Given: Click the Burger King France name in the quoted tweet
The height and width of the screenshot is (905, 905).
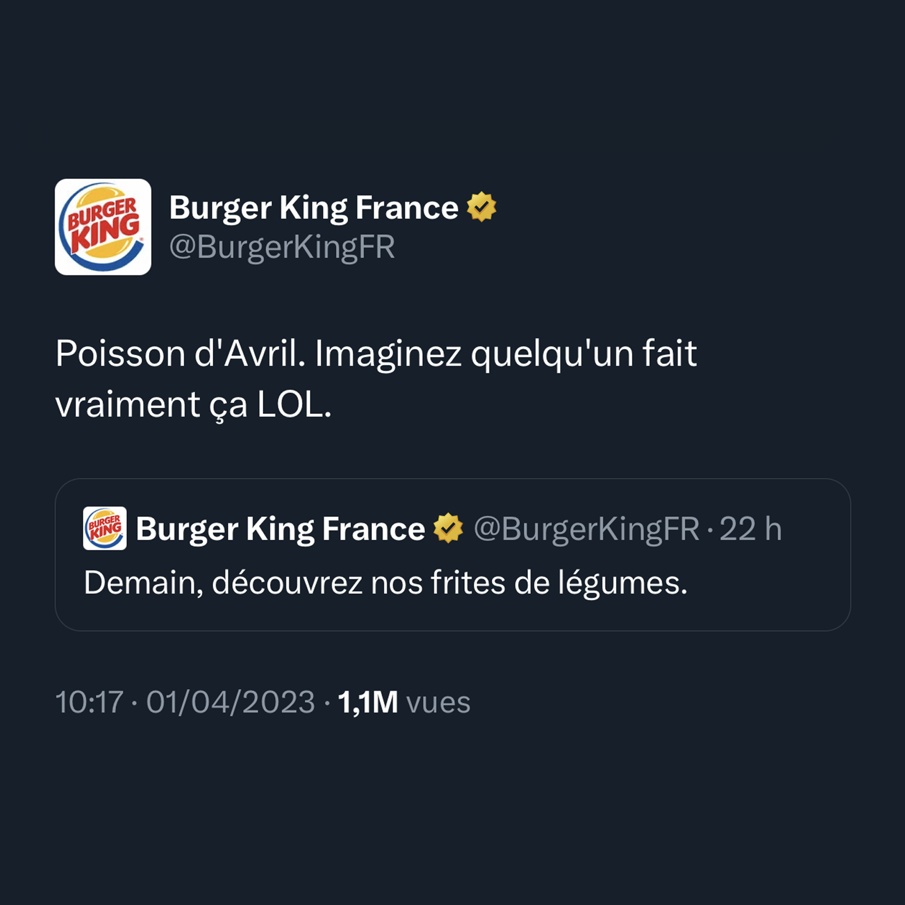Looking at the screenshot, I should click(280, 529).
